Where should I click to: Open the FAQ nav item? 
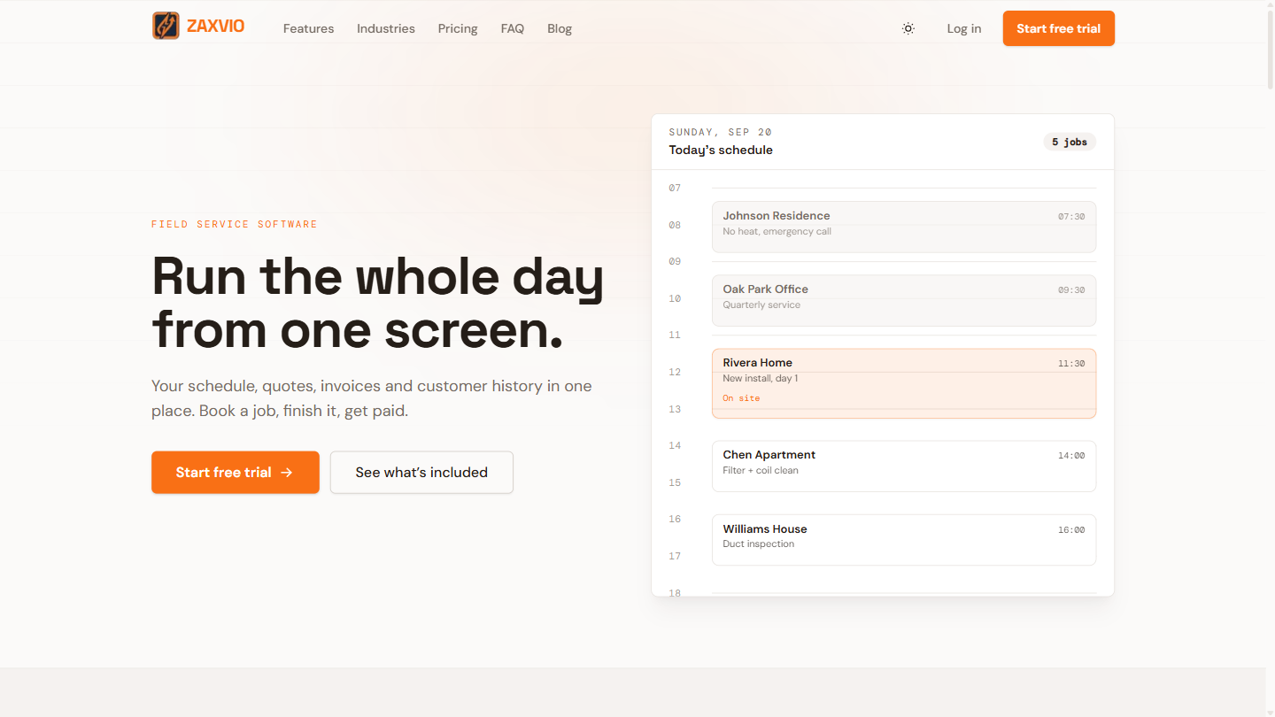click(x=513, y=28)
